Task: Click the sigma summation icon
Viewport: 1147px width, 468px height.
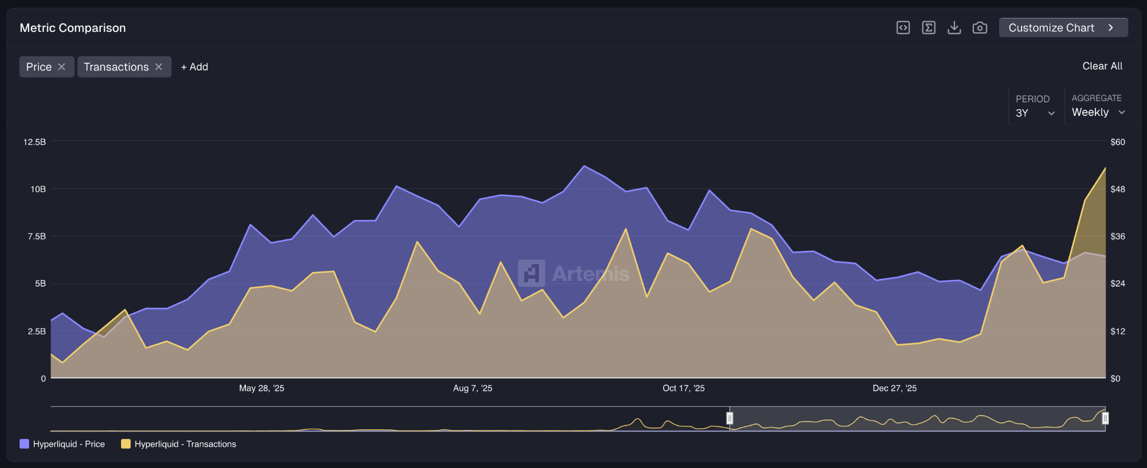Action: point(929,27)
